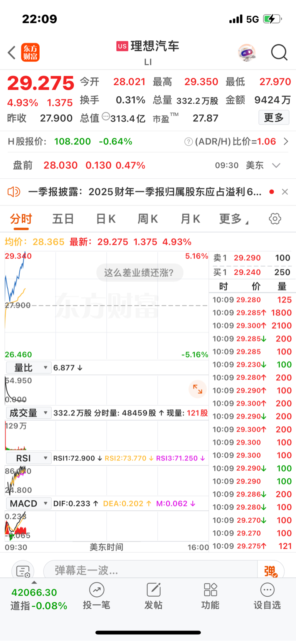Tap the US market badge

tap(122, 46)
